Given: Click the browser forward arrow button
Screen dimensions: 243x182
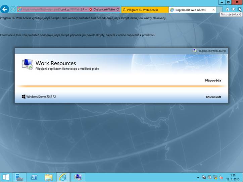Looking at the screenshot, I should tap(13, 9).
